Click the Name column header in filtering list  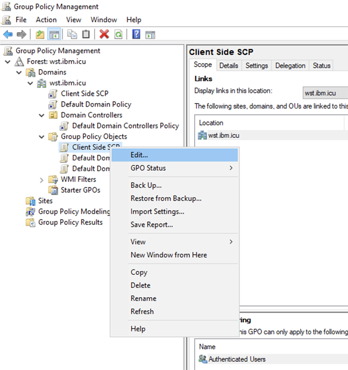click(x=271, y=347)
